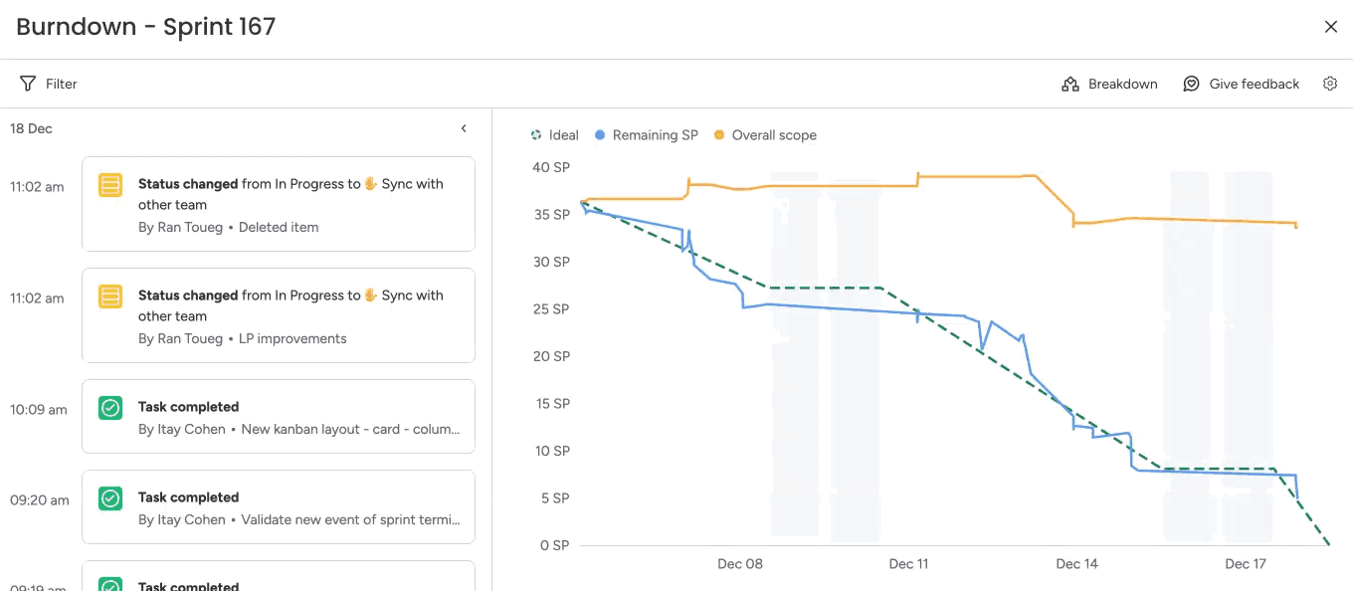Click the 0 SP axis label
The image size is (1353, 591).
pyautogui.click(x=555, y=545)
